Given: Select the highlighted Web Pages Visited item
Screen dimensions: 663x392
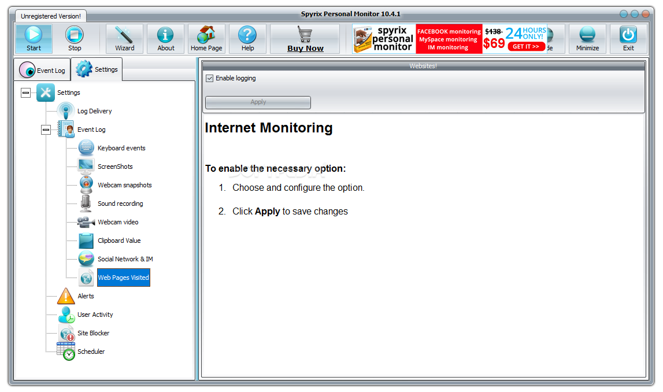Looking at the screenshot, I should coord(124,278).
